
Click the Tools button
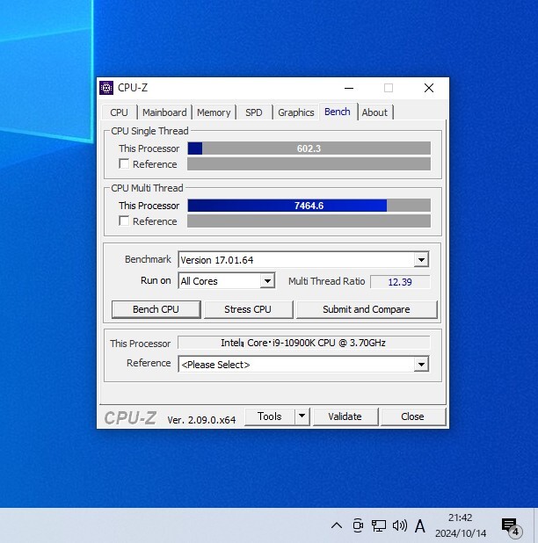point(270,416)
